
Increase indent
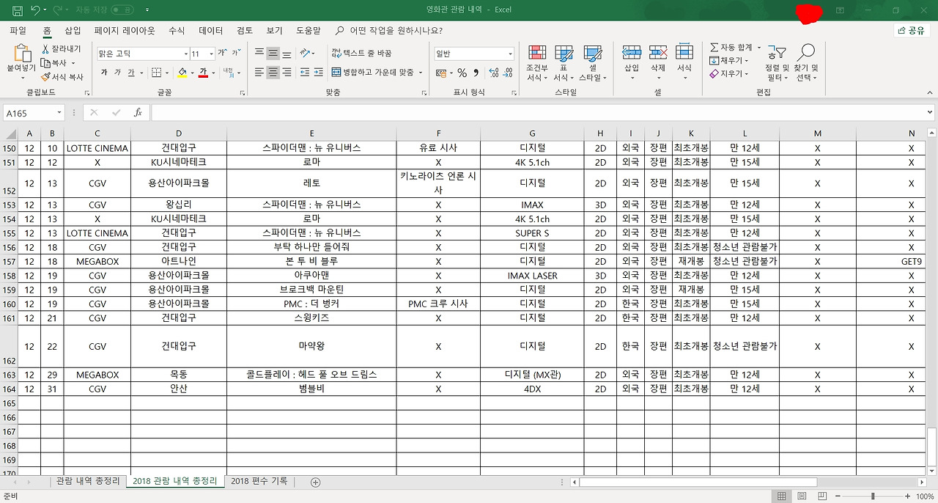click(x=319, y=73)
